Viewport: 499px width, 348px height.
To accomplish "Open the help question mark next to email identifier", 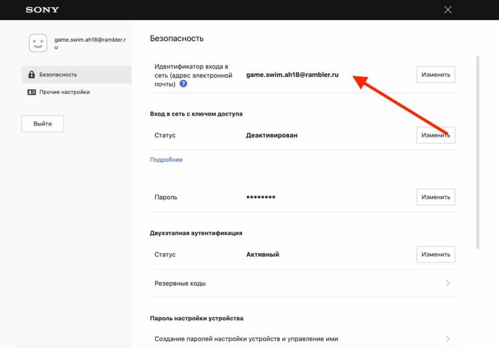I will 183,83.
